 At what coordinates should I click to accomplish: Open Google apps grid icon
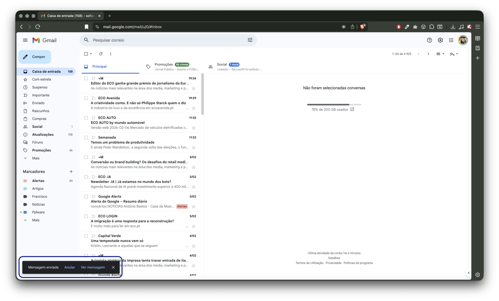pyautogui.click(x=451, y=40)
